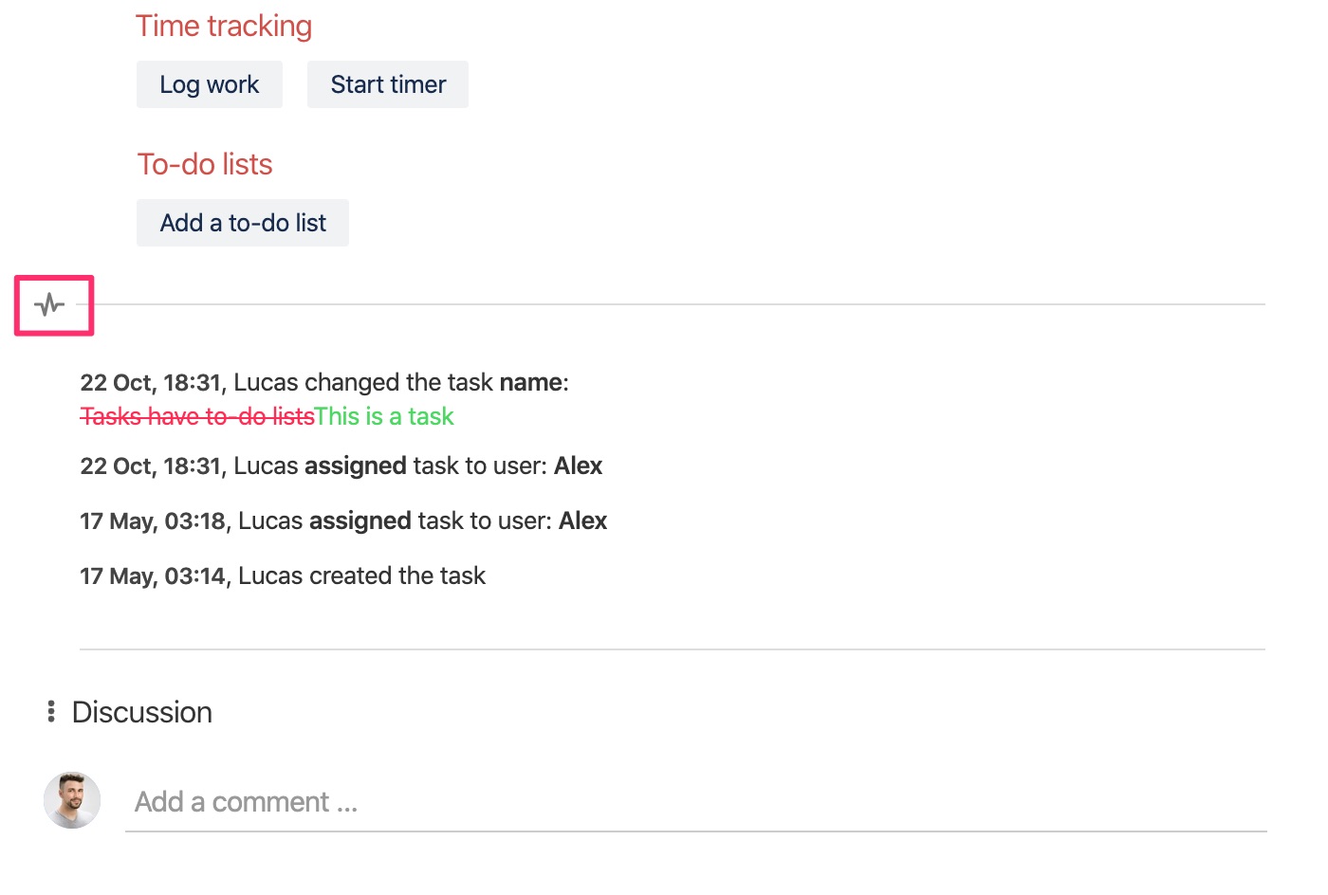Start the timer for this task

point(388,84)
